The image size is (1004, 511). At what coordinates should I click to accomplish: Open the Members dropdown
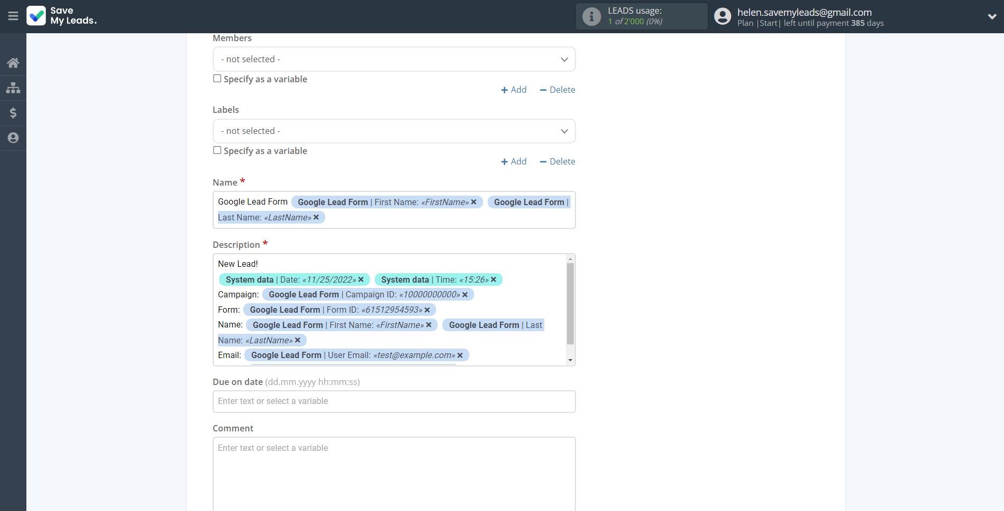394,59
